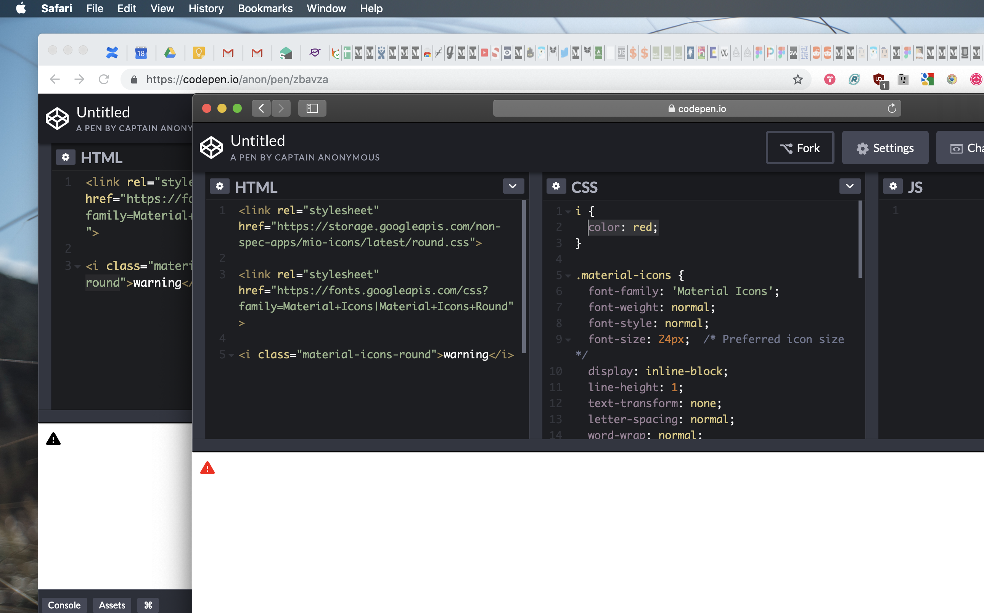Open the HTML editor settings gear
This screenshot has height=613, width=984.
point(219,186)
